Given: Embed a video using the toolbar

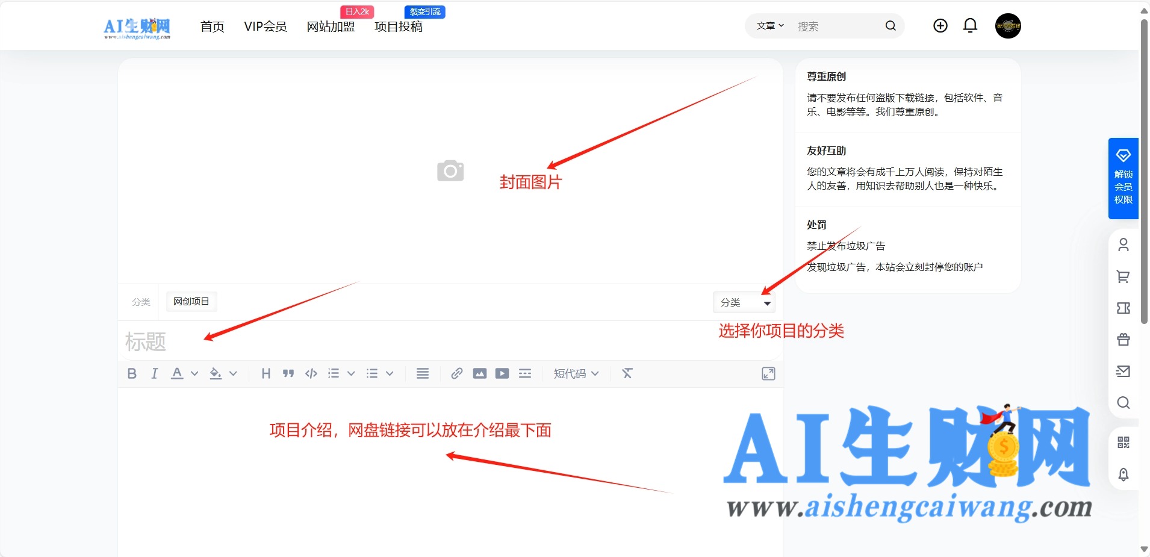Looking at the screenshot, I should coord(502,373).
